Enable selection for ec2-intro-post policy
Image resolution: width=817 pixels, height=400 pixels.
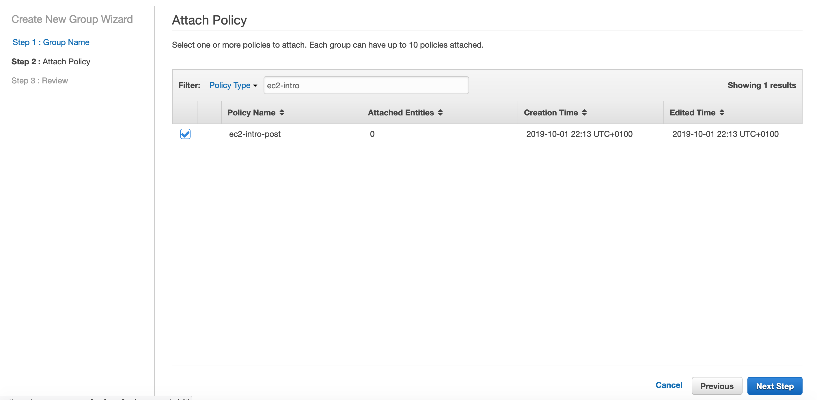[x=186, y=133]
